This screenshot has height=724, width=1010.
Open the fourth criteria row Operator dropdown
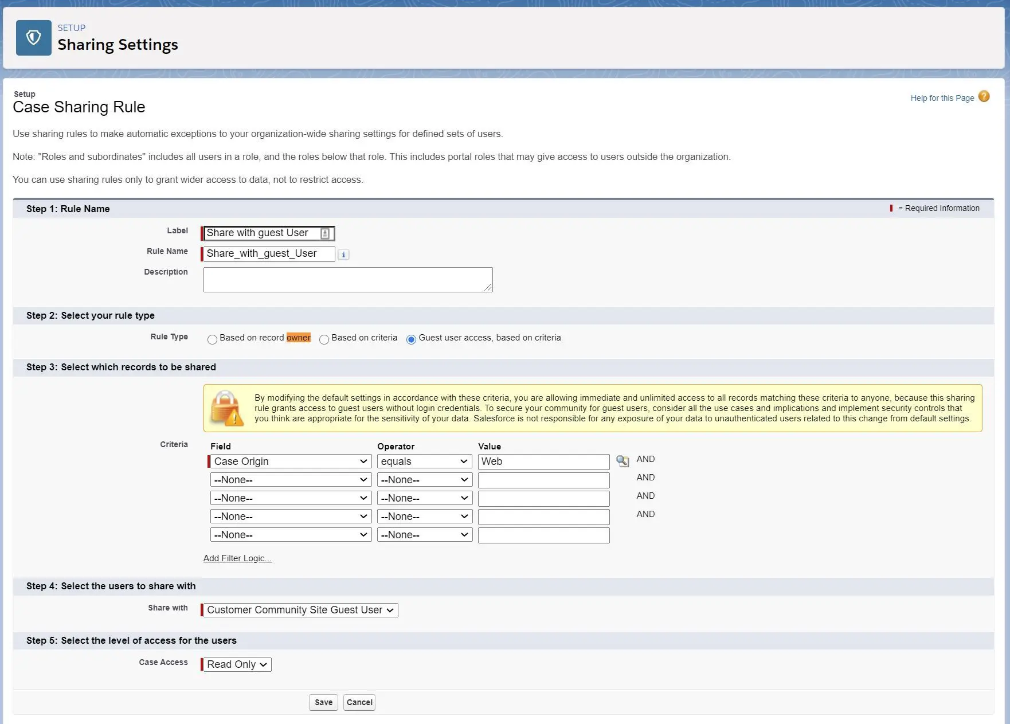pyautogui.click(x=424, y=516)
